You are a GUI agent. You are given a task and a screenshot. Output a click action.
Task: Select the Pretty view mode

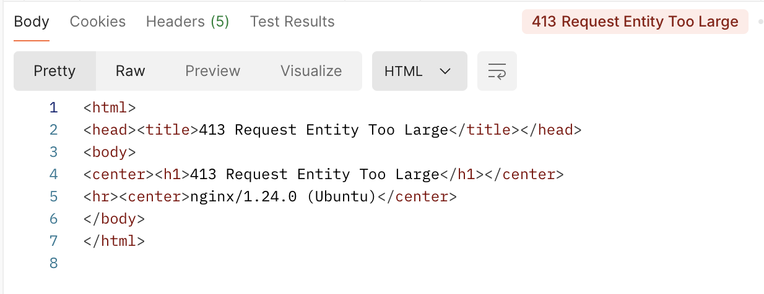pos(54,71)
